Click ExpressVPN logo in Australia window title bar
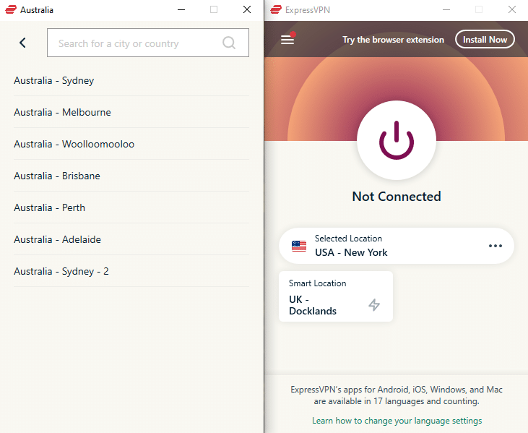 click(x=11, y=10)
